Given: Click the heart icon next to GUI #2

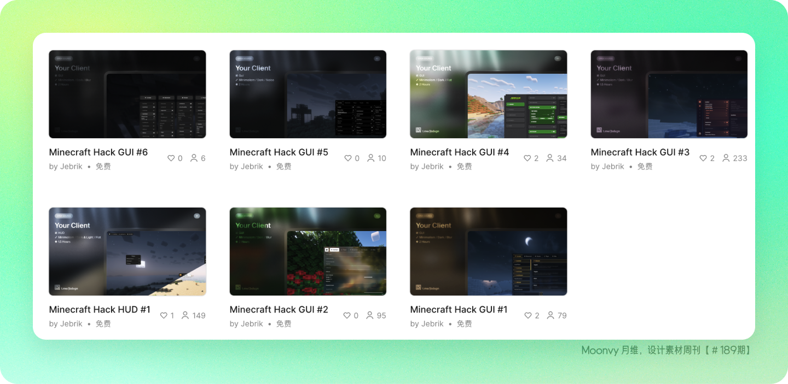Looking at the screenshot, I should pos(347,316).
